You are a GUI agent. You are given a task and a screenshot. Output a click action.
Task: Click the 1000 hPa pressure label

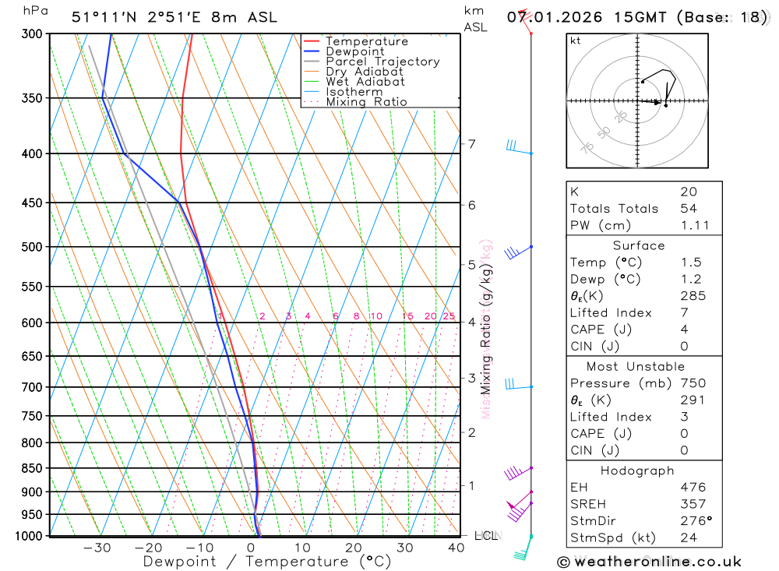click(29, 536)
